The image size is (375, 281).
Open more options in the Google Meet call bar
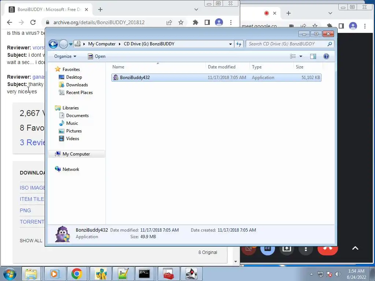click(306, 249)
